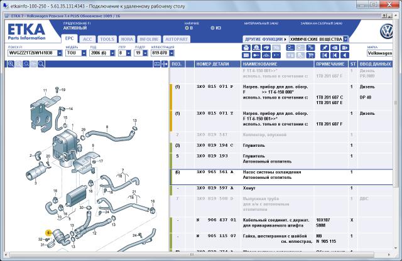The image size is (402, 261).
Task: Open the main group 8 dropdown
Action: pyautogui.click(x=128, y=53)
